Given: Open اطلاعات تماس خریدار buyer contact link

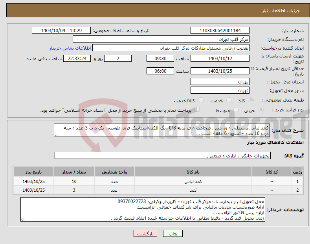Looking at the screenshot, I should [70, 48].
